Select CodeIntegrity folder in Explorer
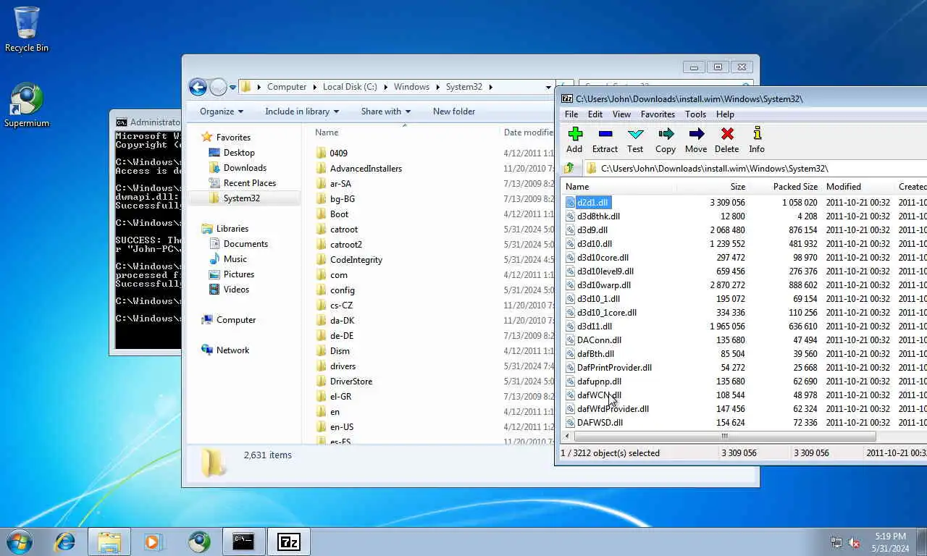Viewport: 927px width, 556px height. tap(356, 259)
